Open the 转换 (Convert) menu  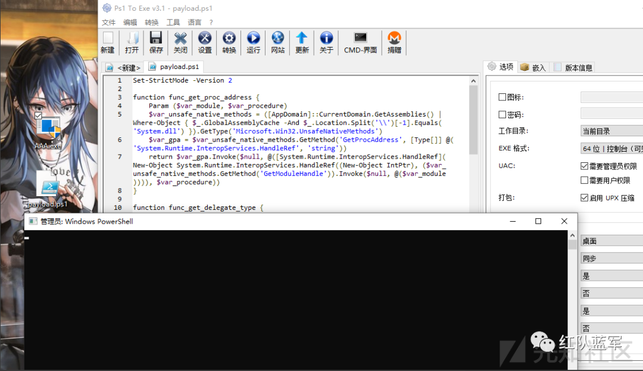pyautogui.click(x=151, y=23)
